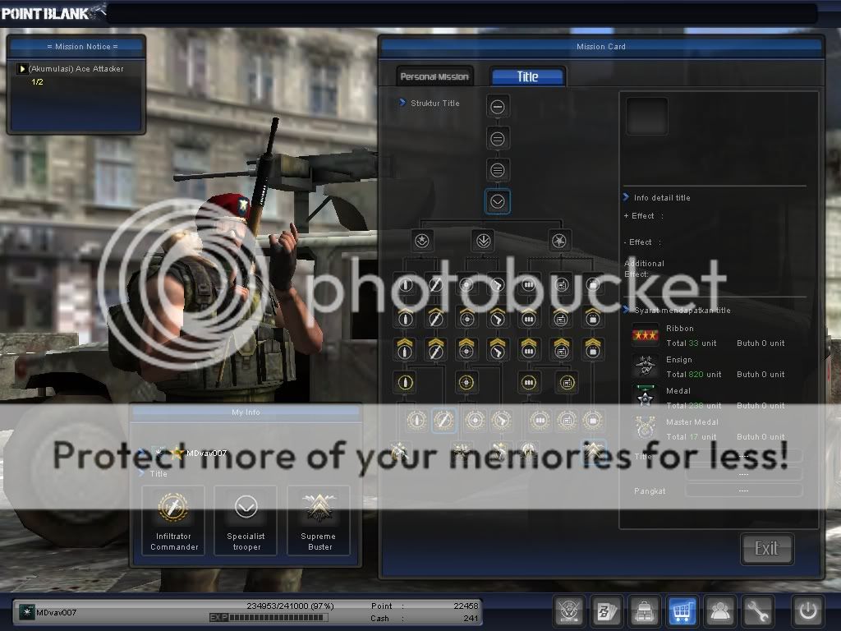Click the '(Akumulasi) Ace Attacker' mission text
Viewport: 841px width, 631px height.
76,69
